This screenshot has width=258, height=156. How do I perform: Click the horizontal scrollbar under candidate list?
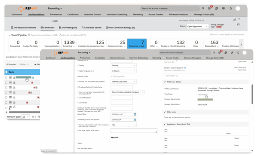coord(25,112)
